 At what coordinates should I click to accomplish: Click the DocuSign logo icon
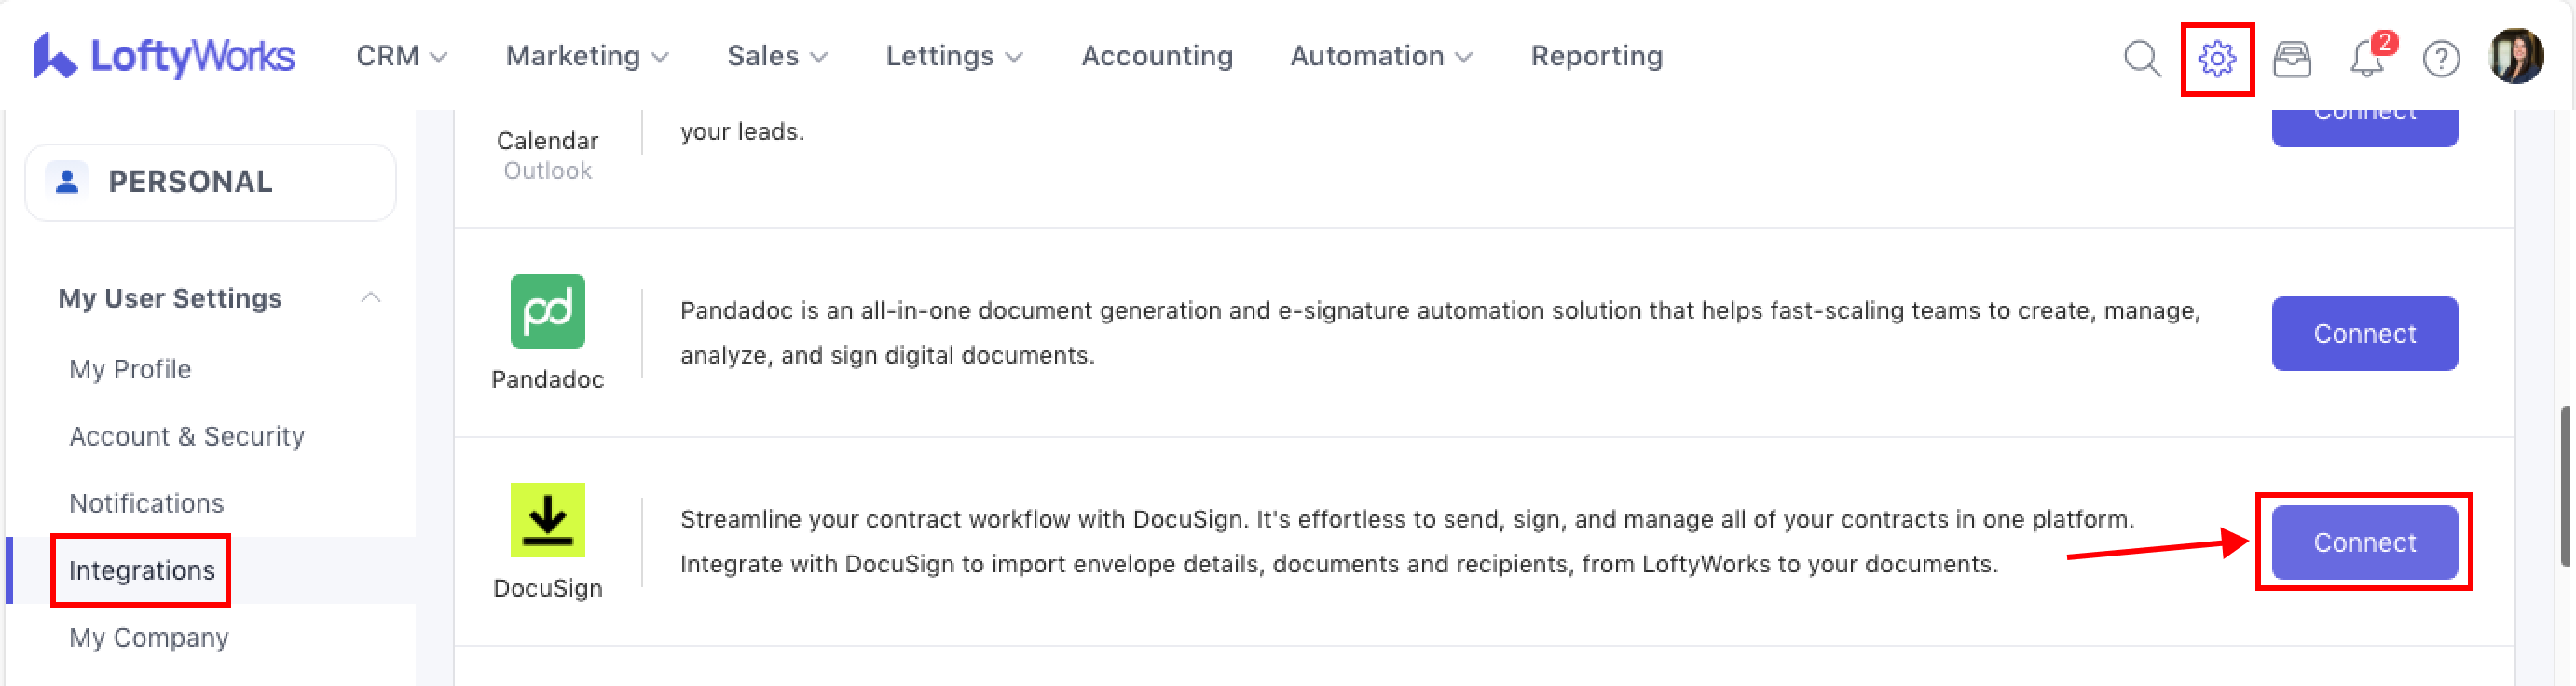[x=547, y=520]
